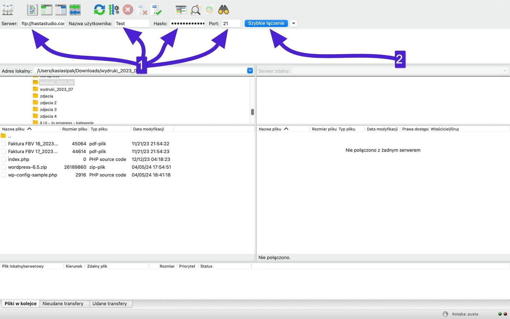Switch to the Udane transfery tab
The width and height of the screenshot is (510, 319).
point(110,304)
